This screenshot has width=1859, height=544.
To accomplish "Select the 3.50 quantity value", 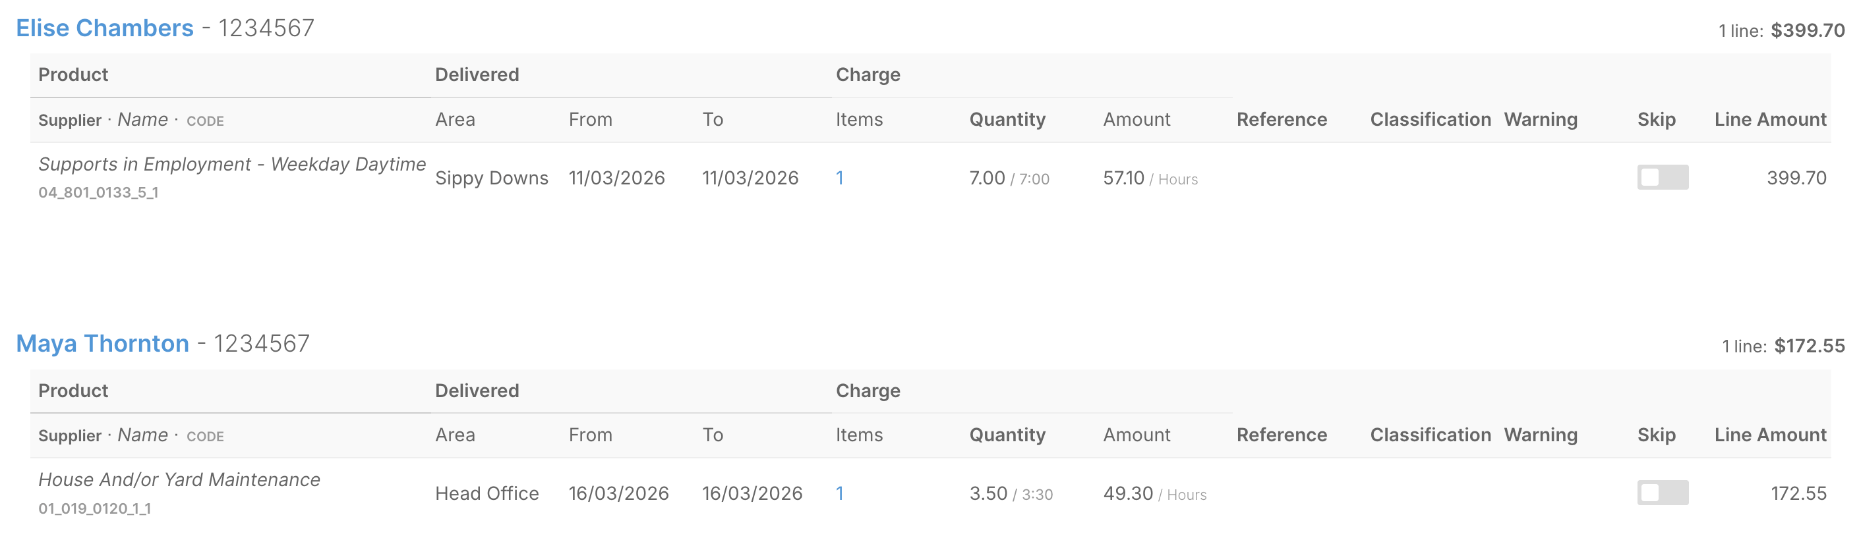I will point(988,493).
